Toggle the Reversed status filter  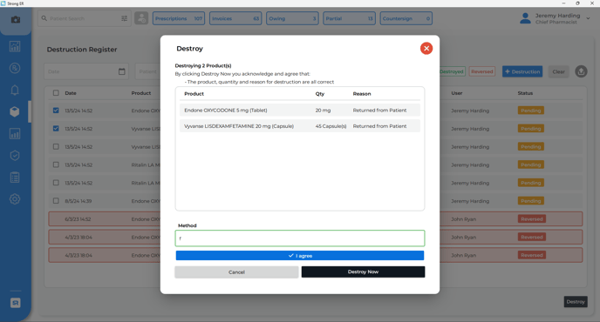pyautogui.click(x=481, y=71)
